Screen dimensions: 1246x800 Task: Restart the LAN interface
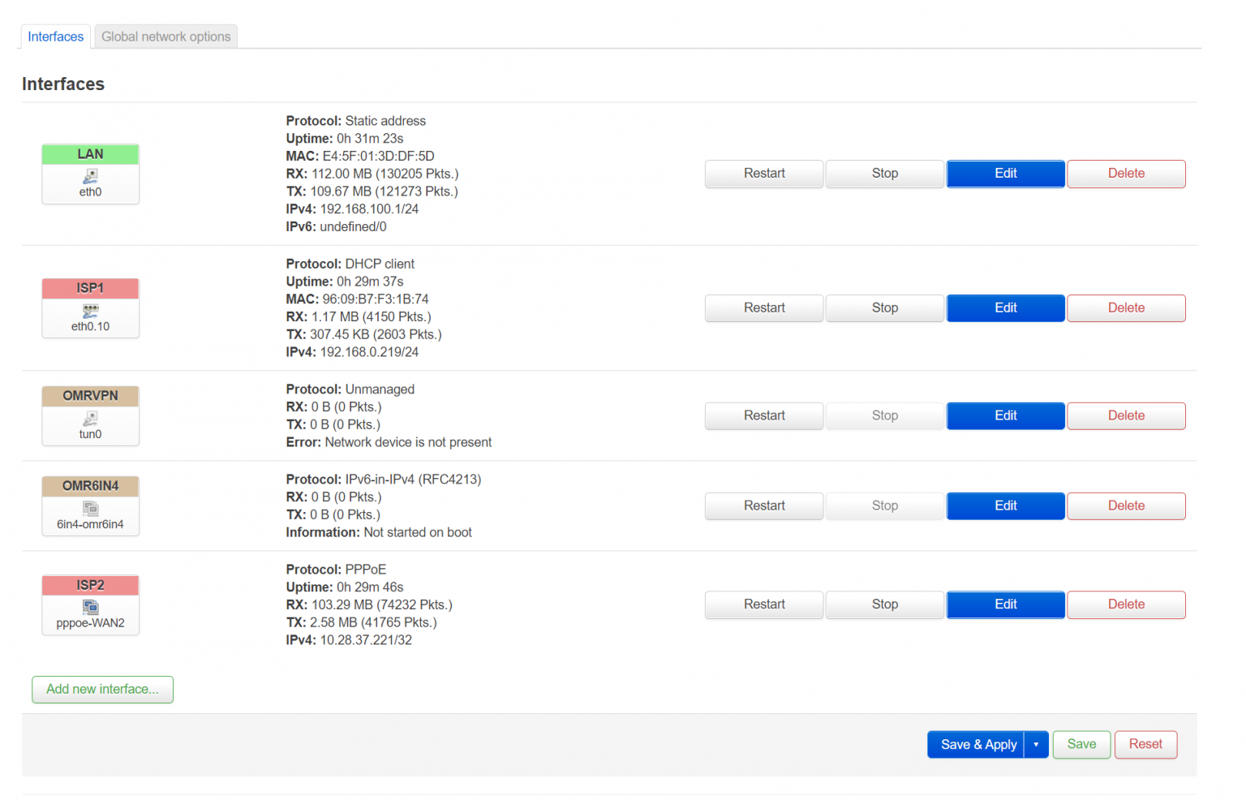coord(763,174)
